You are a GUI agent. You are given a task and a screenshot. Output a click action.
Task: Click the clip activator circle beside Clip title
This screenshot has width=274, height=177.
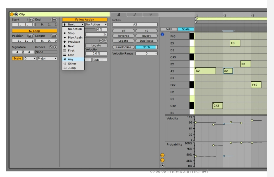tap(12, 14)
